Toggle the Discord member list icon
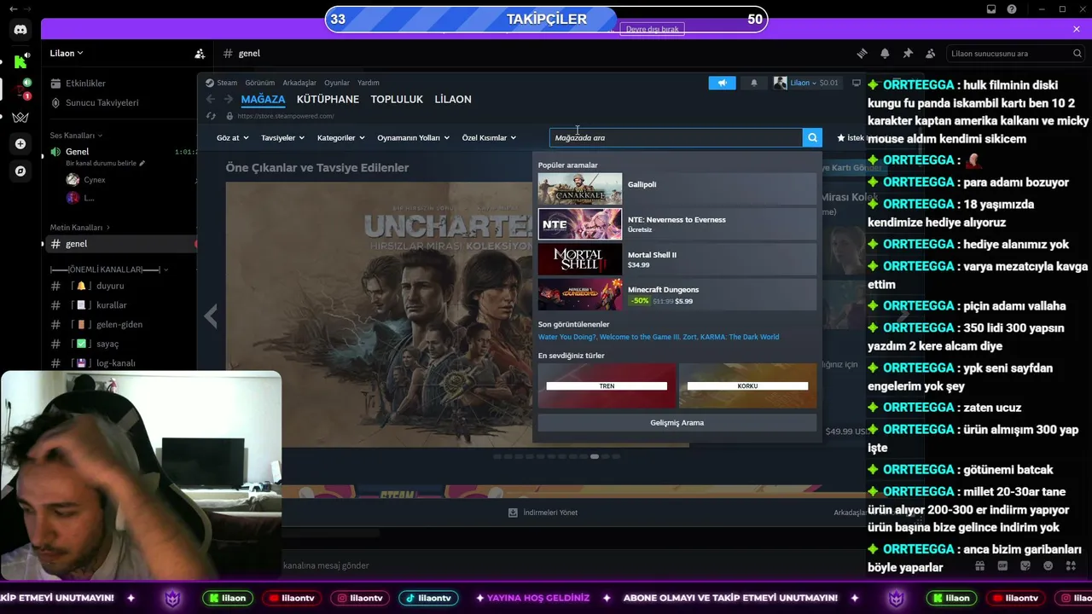Screen dimensions: 1092x614 tap(931, 54)
